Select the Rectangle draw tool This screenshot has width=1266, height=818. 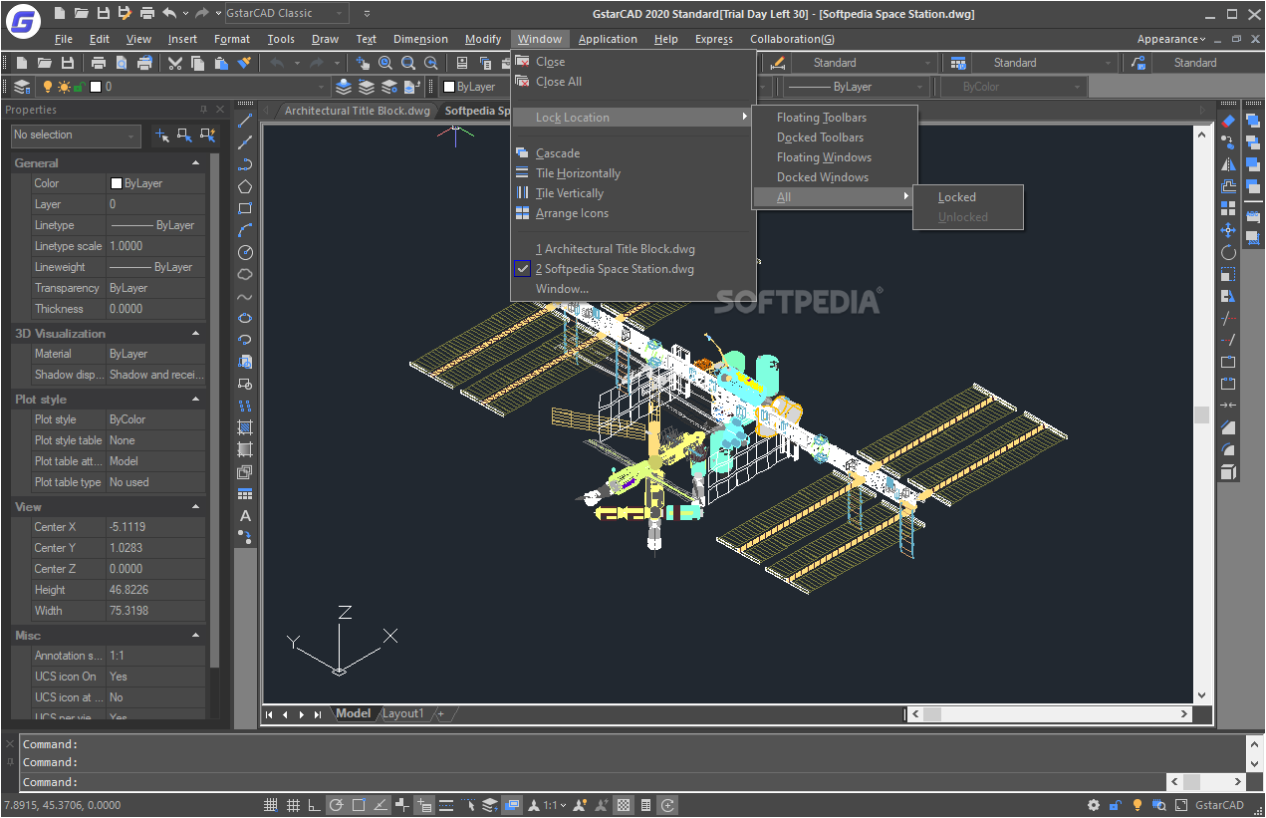tap(245, 208)
